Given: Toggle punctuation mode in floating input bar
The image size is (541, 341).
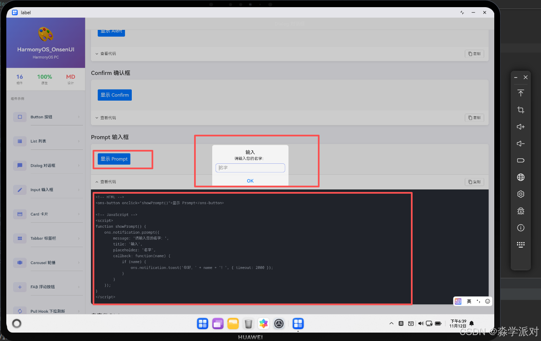Looking at the screenshot, I should pyautogui.click(x=478, y=301).
